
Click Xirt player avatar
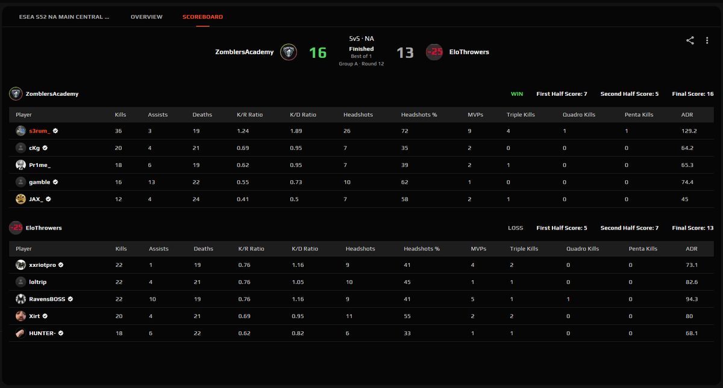click(x=21, y=316)
